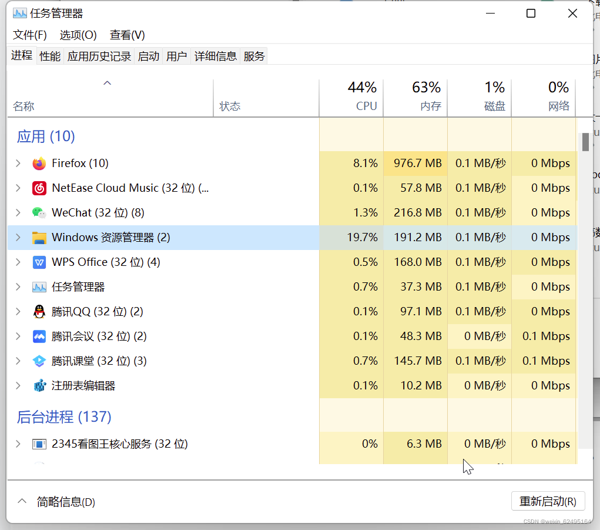Sort processes by 内存 column header
600x530 pixels.
[x=415, y=98]
